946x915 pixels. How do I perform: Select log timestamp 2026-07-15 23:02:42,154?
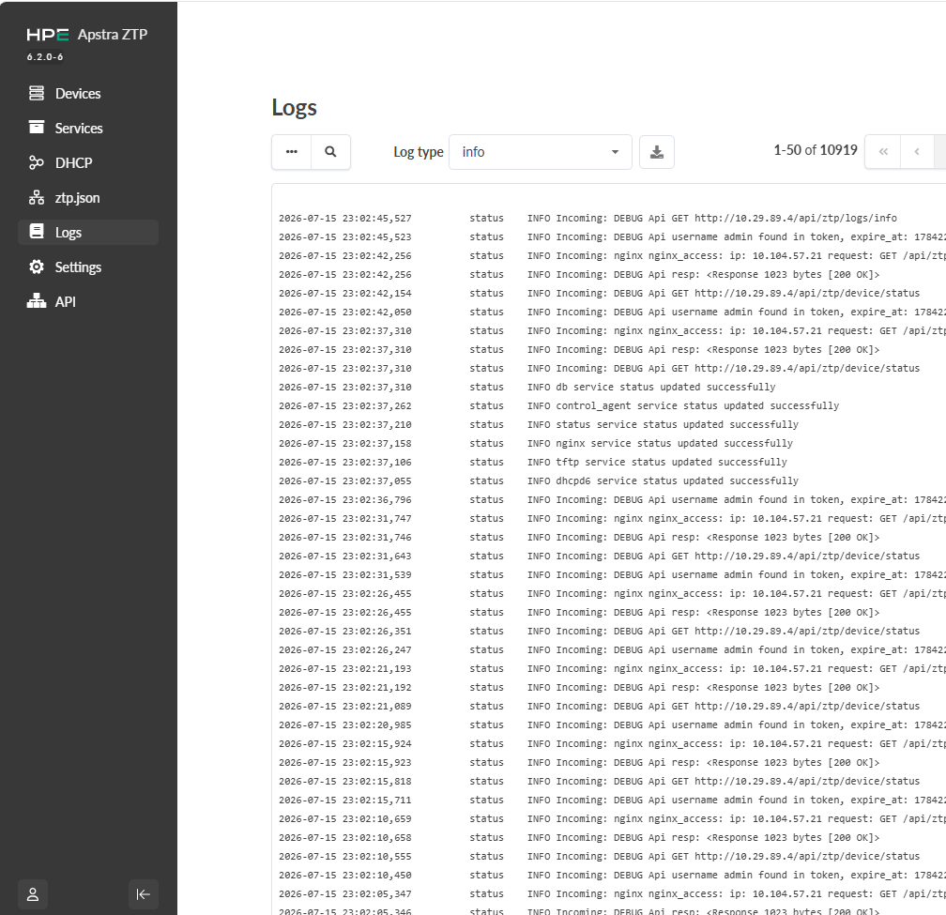click(x=345, y=293)
